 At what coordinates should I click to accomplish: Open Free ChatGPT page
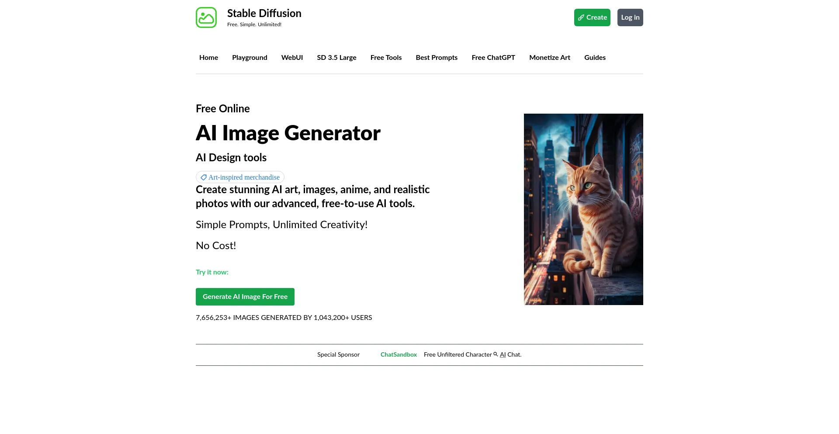(493, 57)
